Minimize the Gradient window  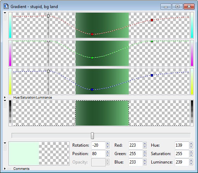pos(166,7)
